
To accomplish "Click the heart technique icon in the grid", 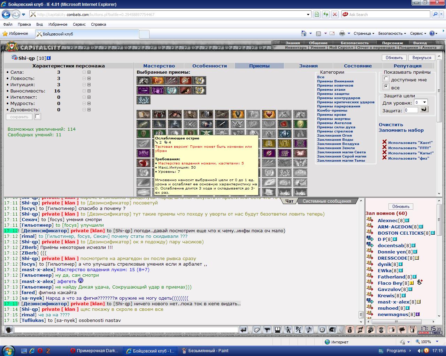I will [269, 114].
